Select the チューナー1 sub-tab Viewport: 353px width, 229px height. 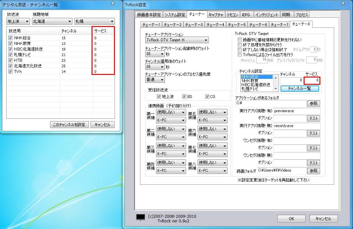pos(151,25)
